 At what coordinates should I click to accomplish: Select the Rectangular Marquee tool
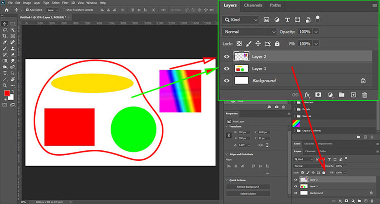(13, 23)
